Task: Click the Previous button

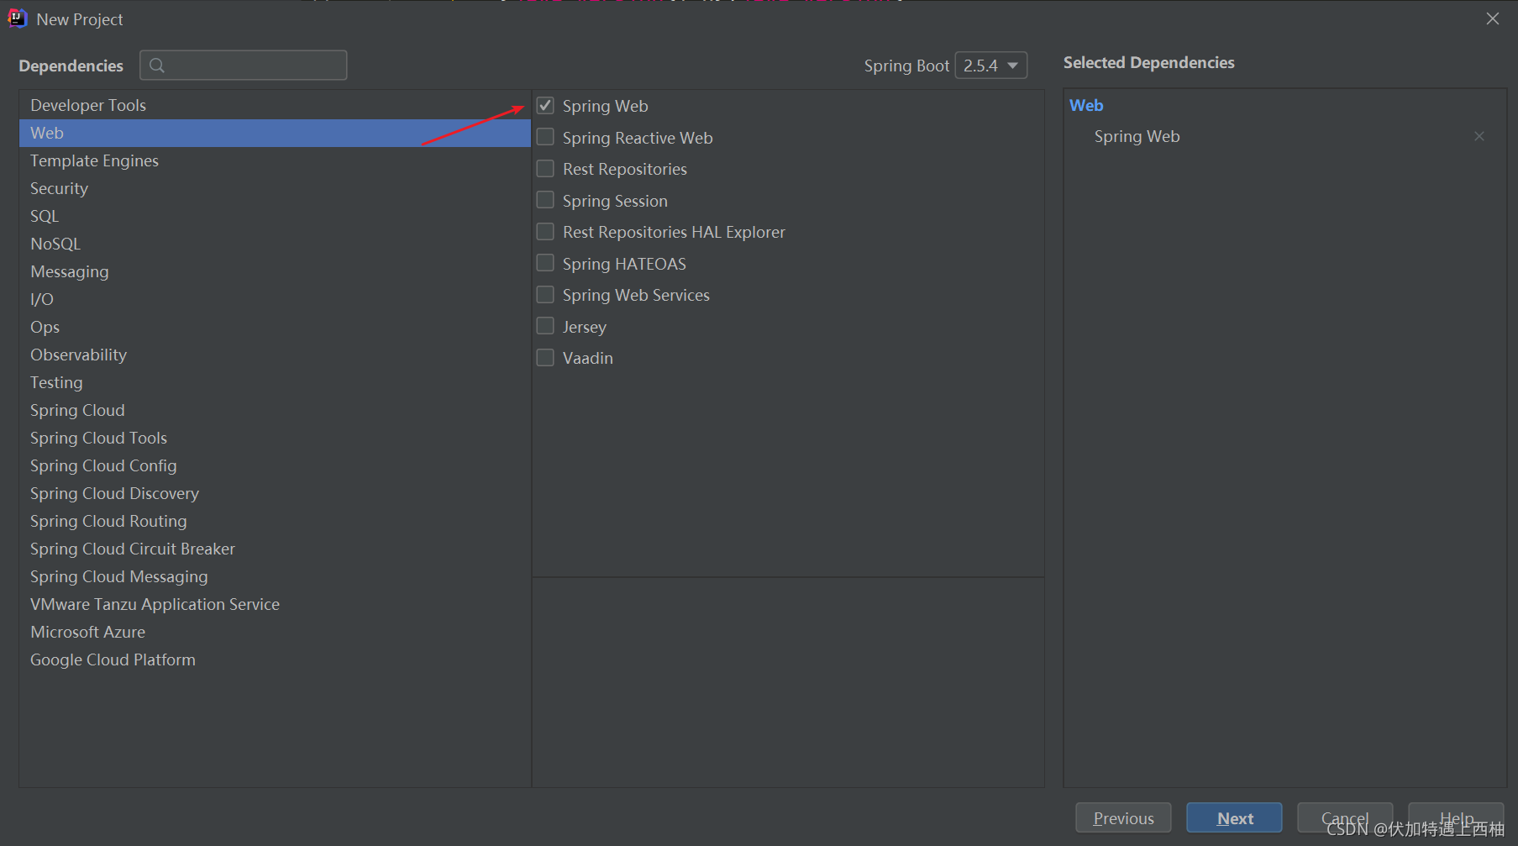Action: pyautogui.click(x=1123, y=817)
